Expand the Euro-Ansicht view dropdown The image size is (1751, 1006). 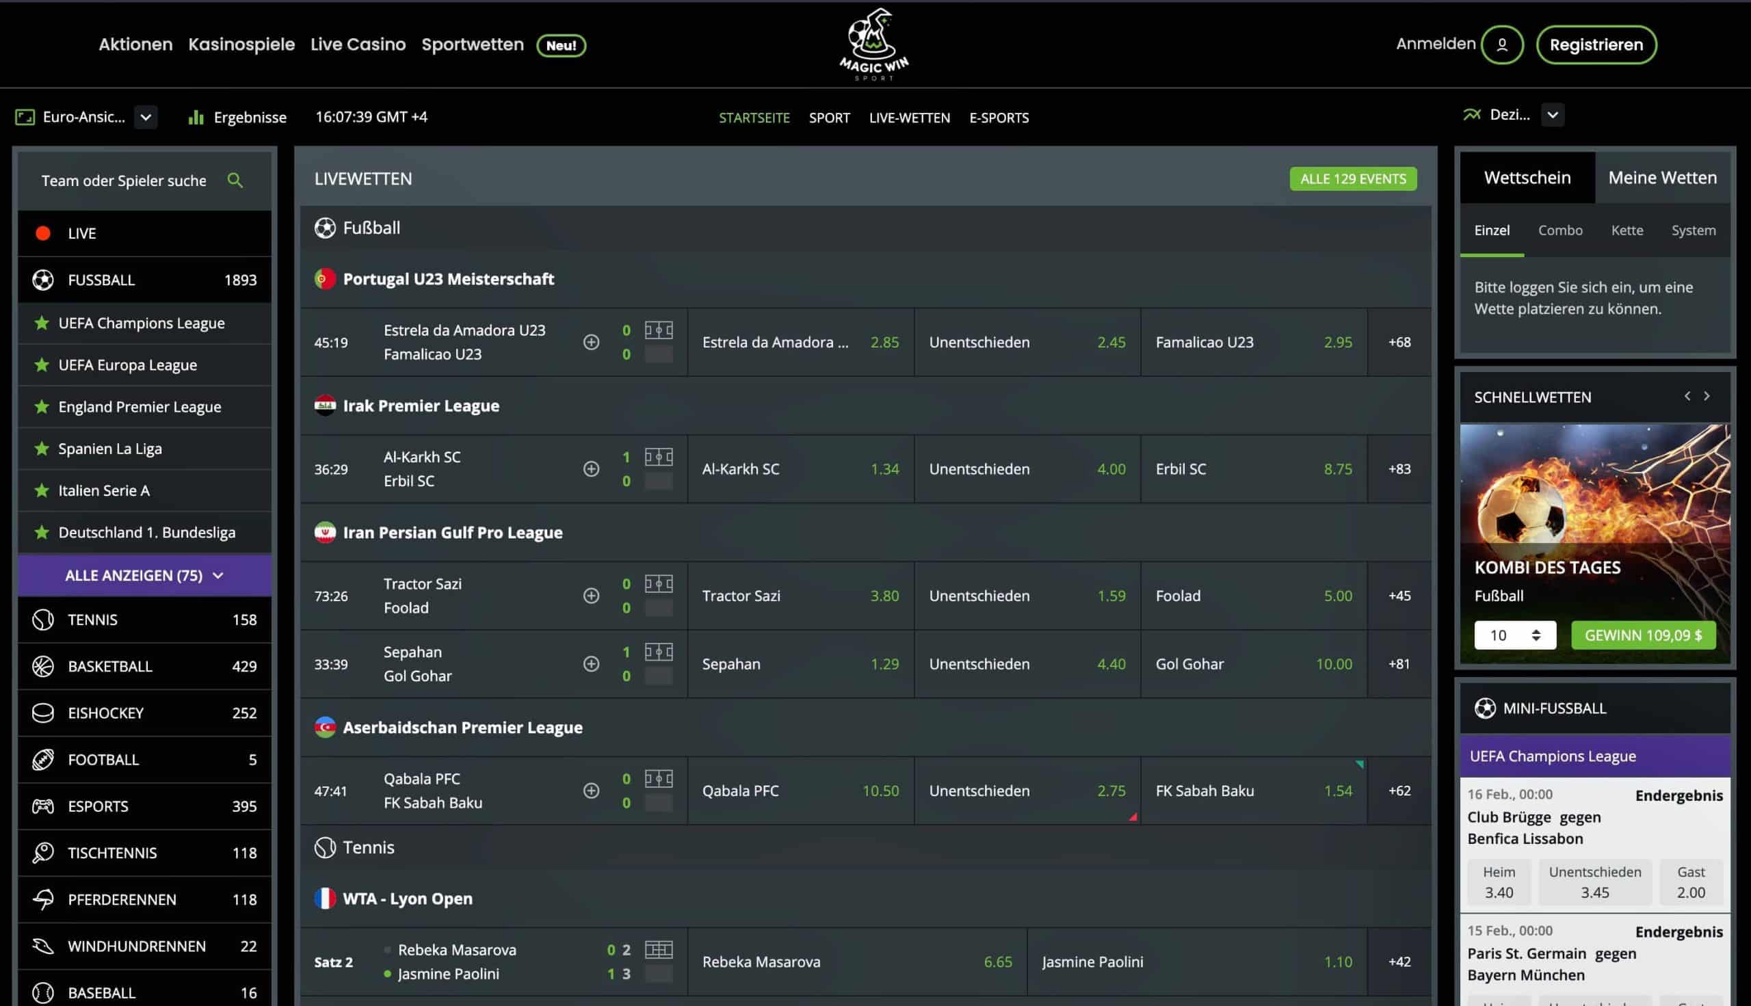pos(146,117)
